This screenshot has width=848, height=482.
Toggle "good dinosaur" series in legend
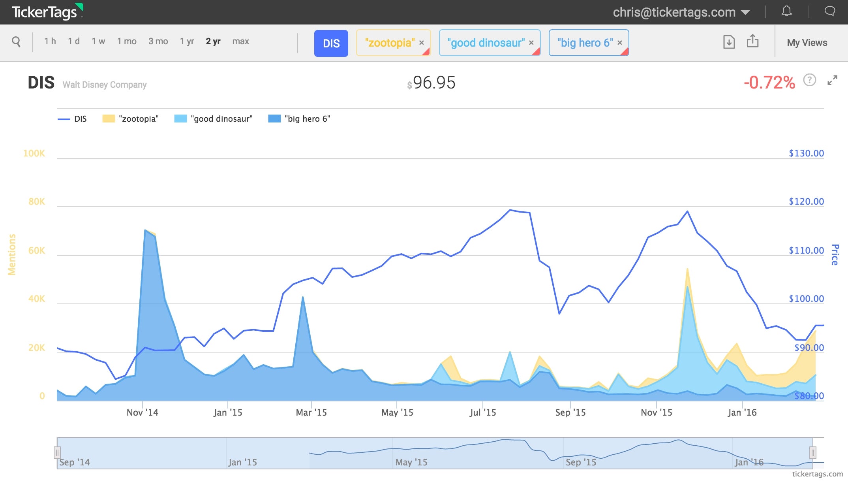click(x=213, y=119)
